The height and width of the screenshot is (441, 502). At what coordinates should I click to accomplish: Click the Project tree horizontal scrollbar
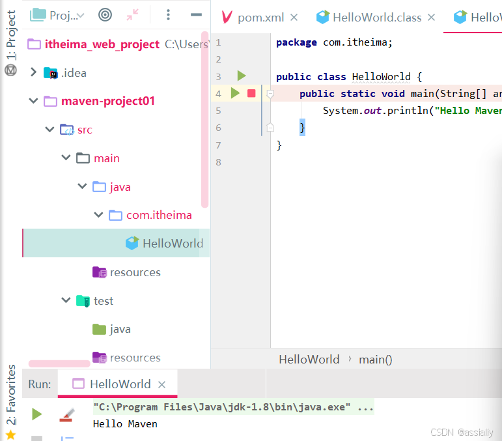coord(59,363)
